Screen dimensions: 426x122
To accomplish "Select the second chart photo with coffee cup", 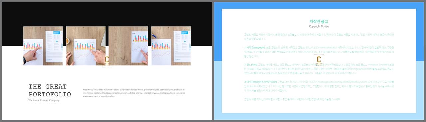I will (86, 46).
